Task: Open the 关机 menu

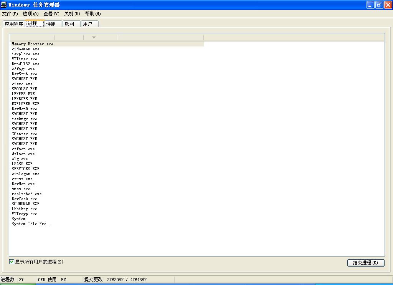Action: click(x=72, y=13)
